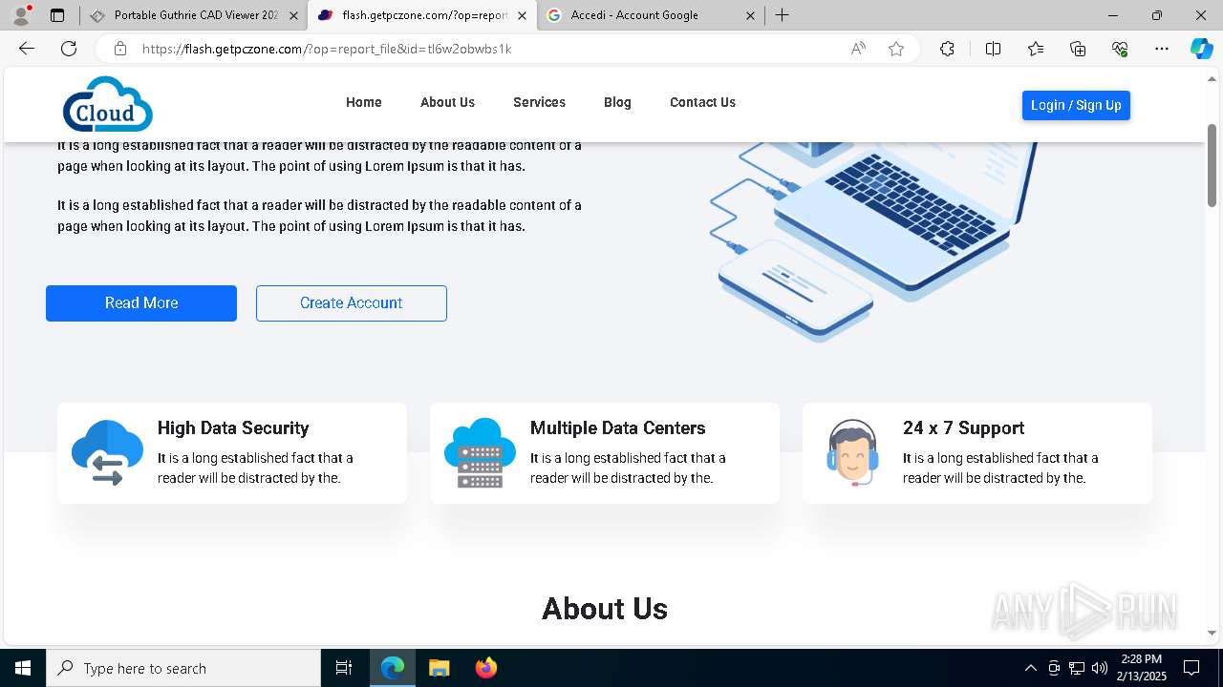This screenshot has width=1223, height=687.
Task: Close the flash.getpczone.com tab
Action: 522,15
